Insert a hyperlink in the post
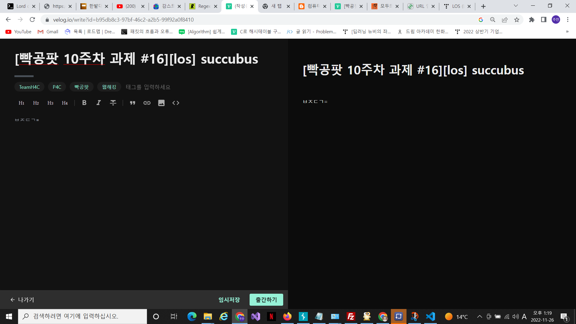576x324 pixels. pyautogui.click(x=147, y=103)
